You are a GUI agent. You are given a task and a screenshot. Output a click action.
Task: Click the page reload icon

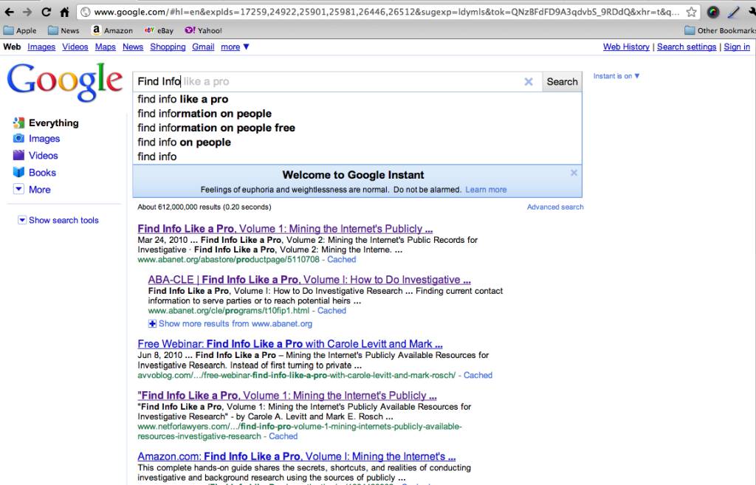pyautogui.click(x=47, y=11)
